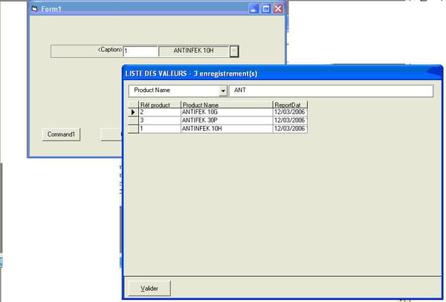Screen dimensions: 446x302
Task: Click the ANTINFEK 10H field in Form1
Action: (194, 51)
